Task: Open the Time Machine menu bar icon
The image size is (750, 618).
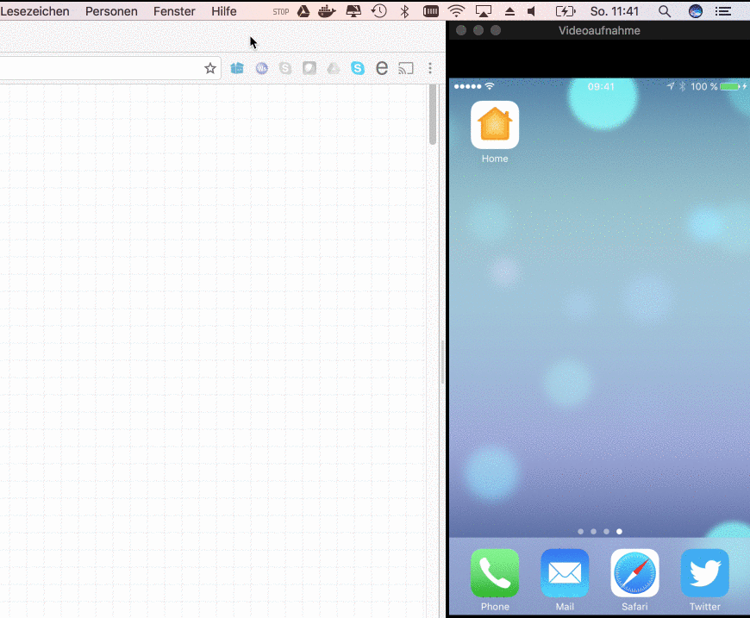Action: point(378,11)
